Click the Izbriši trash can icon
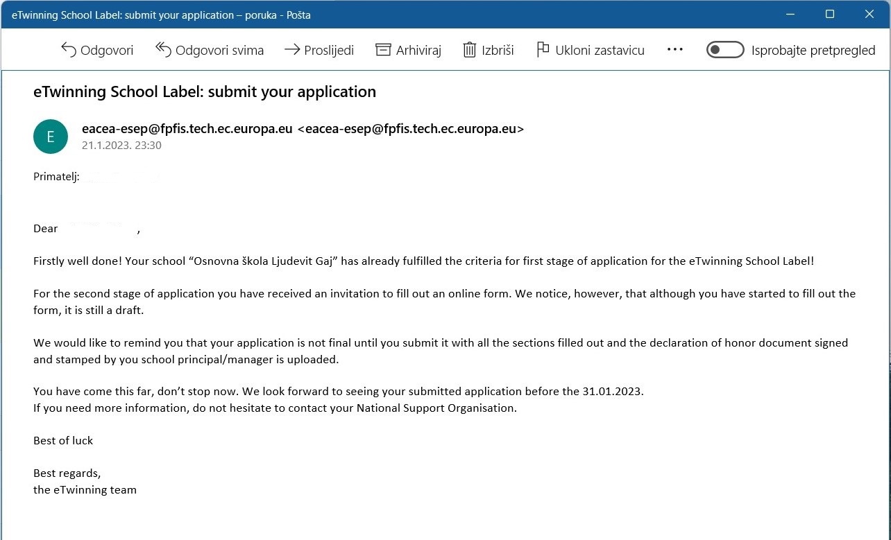Viewport: 891px width, 540px height. pos(470,50)
